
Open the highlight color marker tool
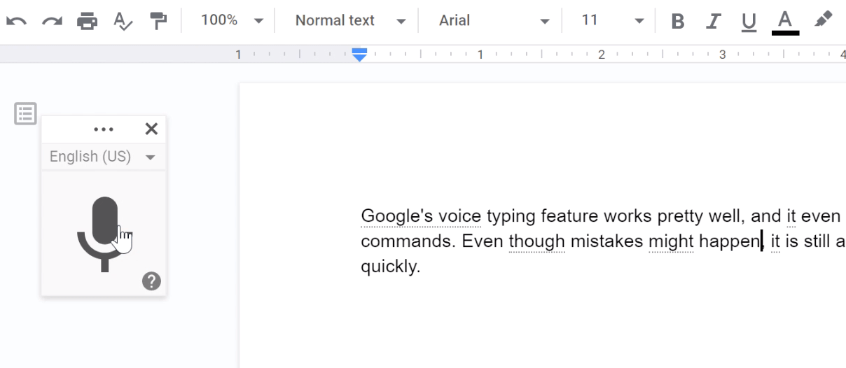(823, 20)
